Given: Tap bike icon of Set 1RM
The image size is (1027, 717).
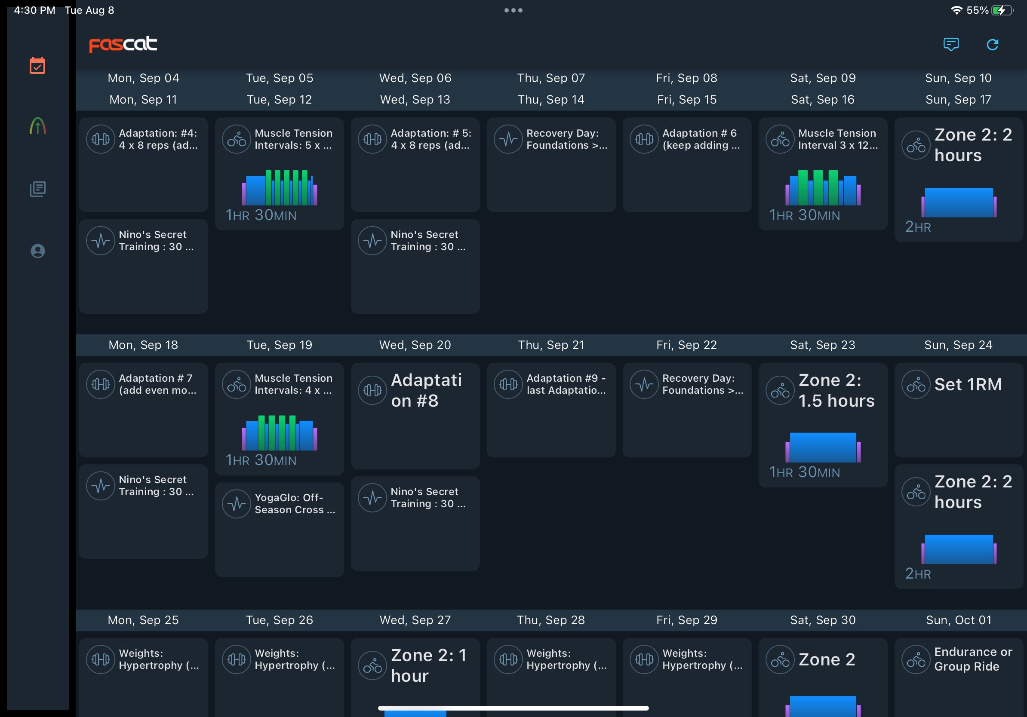Looking at the screenshot, I should [916, 384].
